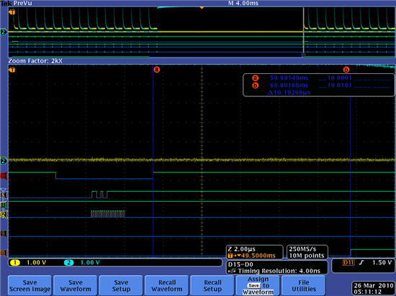Screen dimensions: 396x296
Task: Select the green D13 digital channel label
Action: (4, 205)
